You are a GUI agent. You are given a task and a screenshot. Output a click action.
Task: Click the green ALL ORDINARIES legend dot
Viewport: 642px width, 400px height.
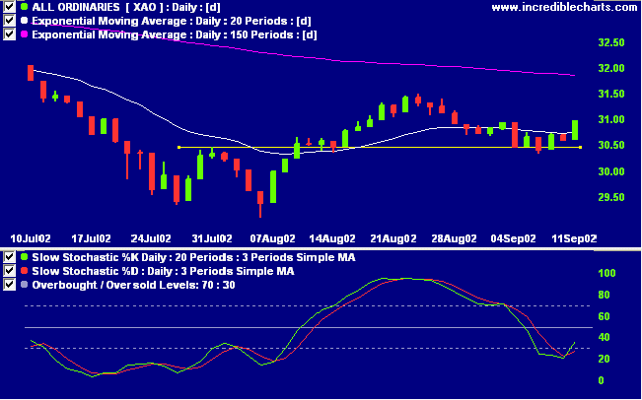(24, 7)
